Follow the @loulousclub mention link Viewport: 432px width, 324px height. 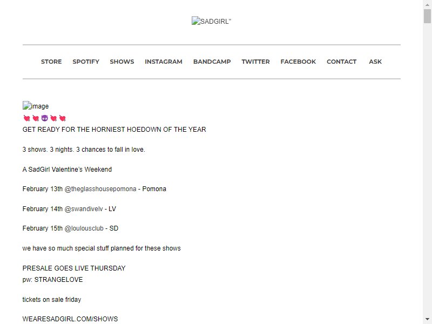[x=84, y=228]
